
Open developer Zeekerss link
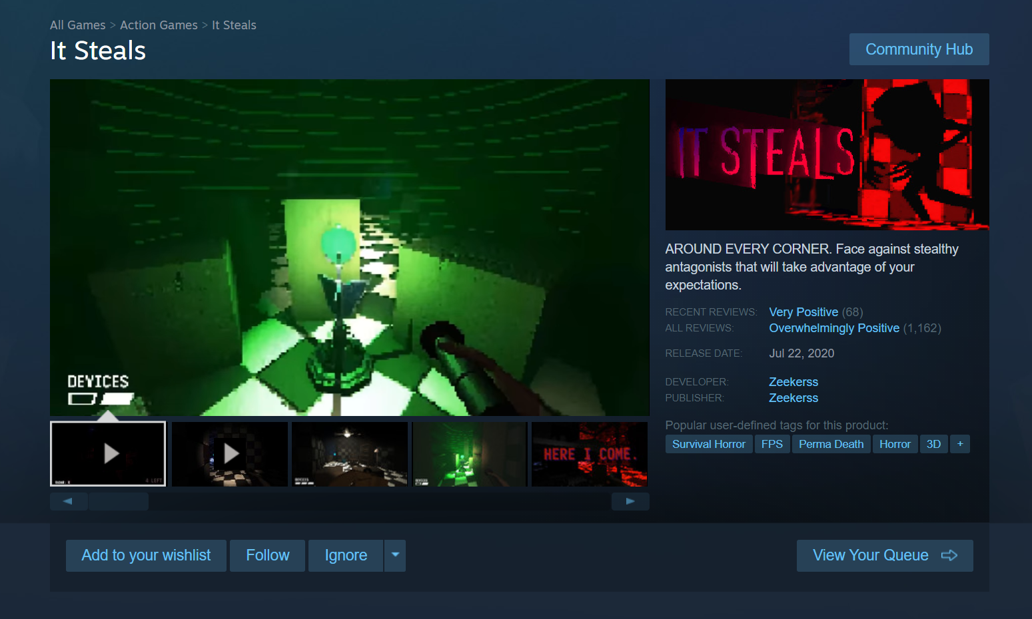(x=793, y=382)
